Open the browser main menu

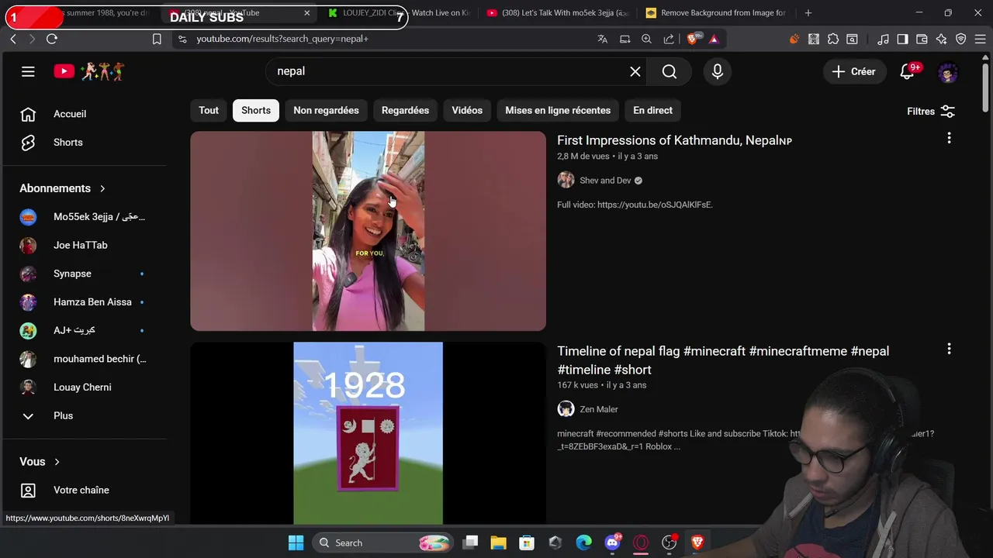[x=980, y=39]
